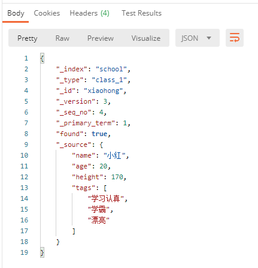Open the JSON format dropdown
Image resolution: width=258 pixels, height=268 pixels.
pyautogui.click(x=198, y=38)
